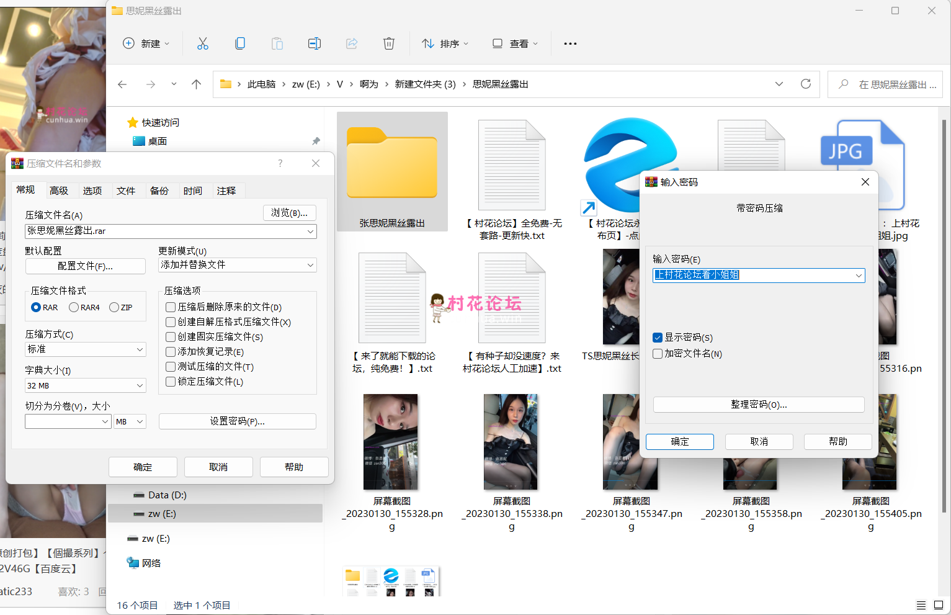The image size is (951, 615).
Task: Go back with the Back arrow
Action: click(x=122, y=84)
